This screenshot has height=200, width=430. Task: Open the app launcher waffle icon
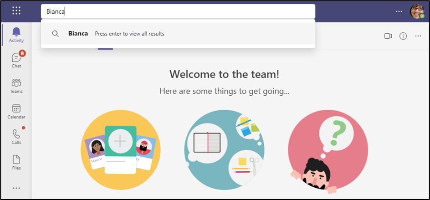(x=16, y=10)
